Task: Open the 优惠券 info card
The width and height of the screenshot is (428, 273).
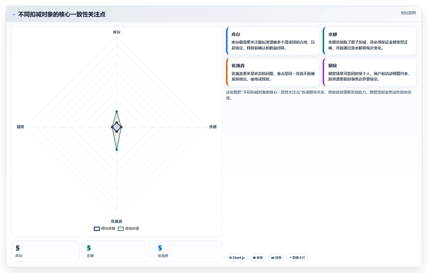Action: (x=273, y=72)
